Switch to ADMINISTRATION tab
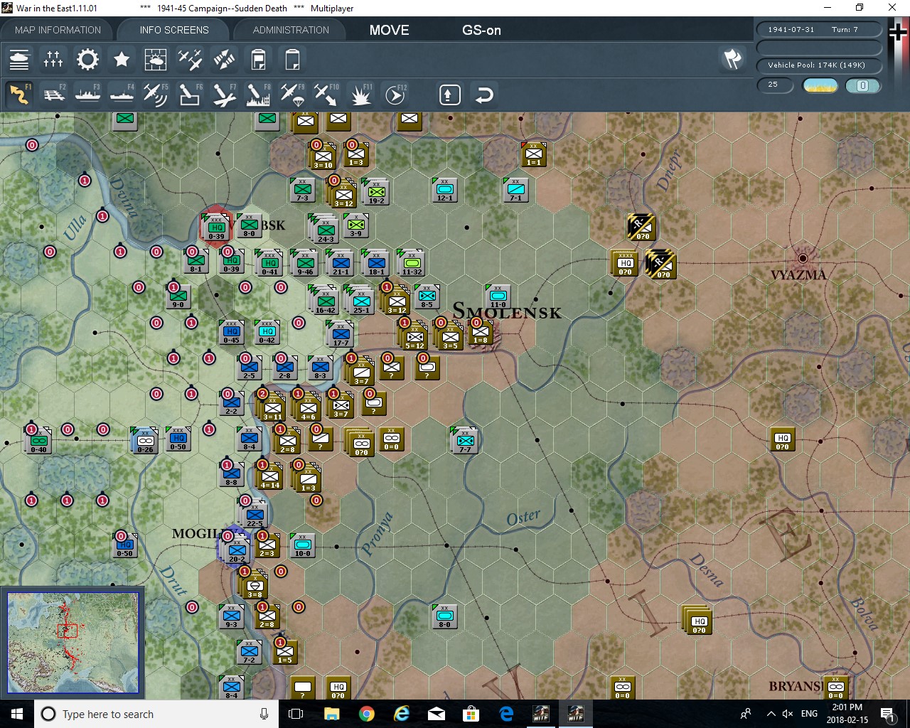 coord(291,30)
